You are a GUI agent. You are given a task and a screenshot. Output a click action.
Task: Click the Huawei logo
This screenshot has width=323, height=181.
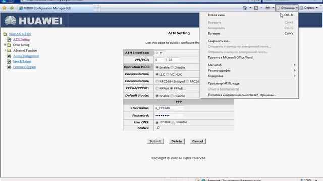33,21
